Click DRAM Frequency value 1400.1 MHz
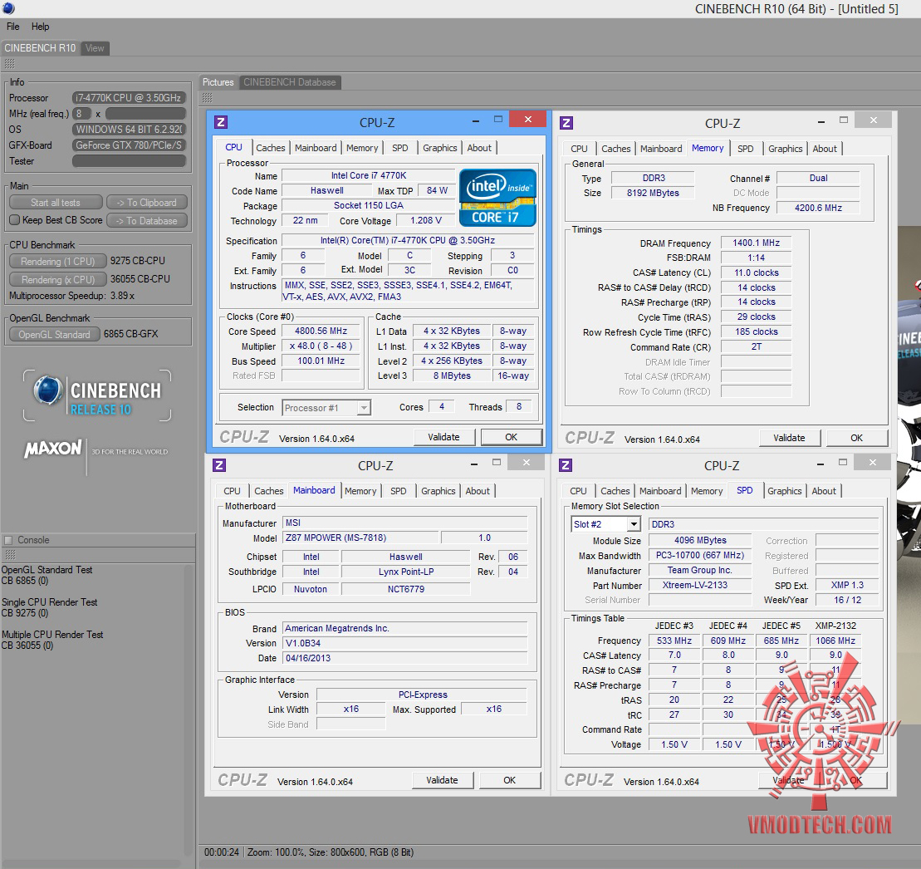 pyautogui.click(x=756, y=243)
